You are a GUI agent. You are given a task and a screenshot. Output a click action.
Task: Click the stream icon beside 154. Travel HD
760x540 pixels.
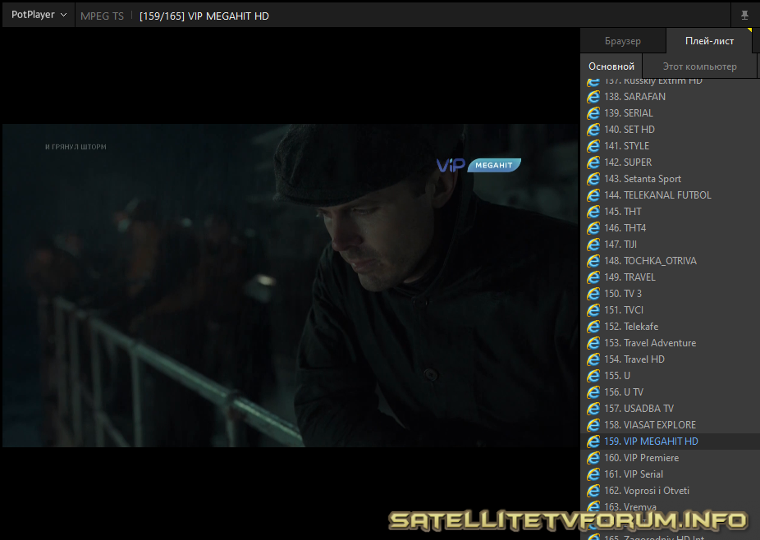(x=593, y=359)
